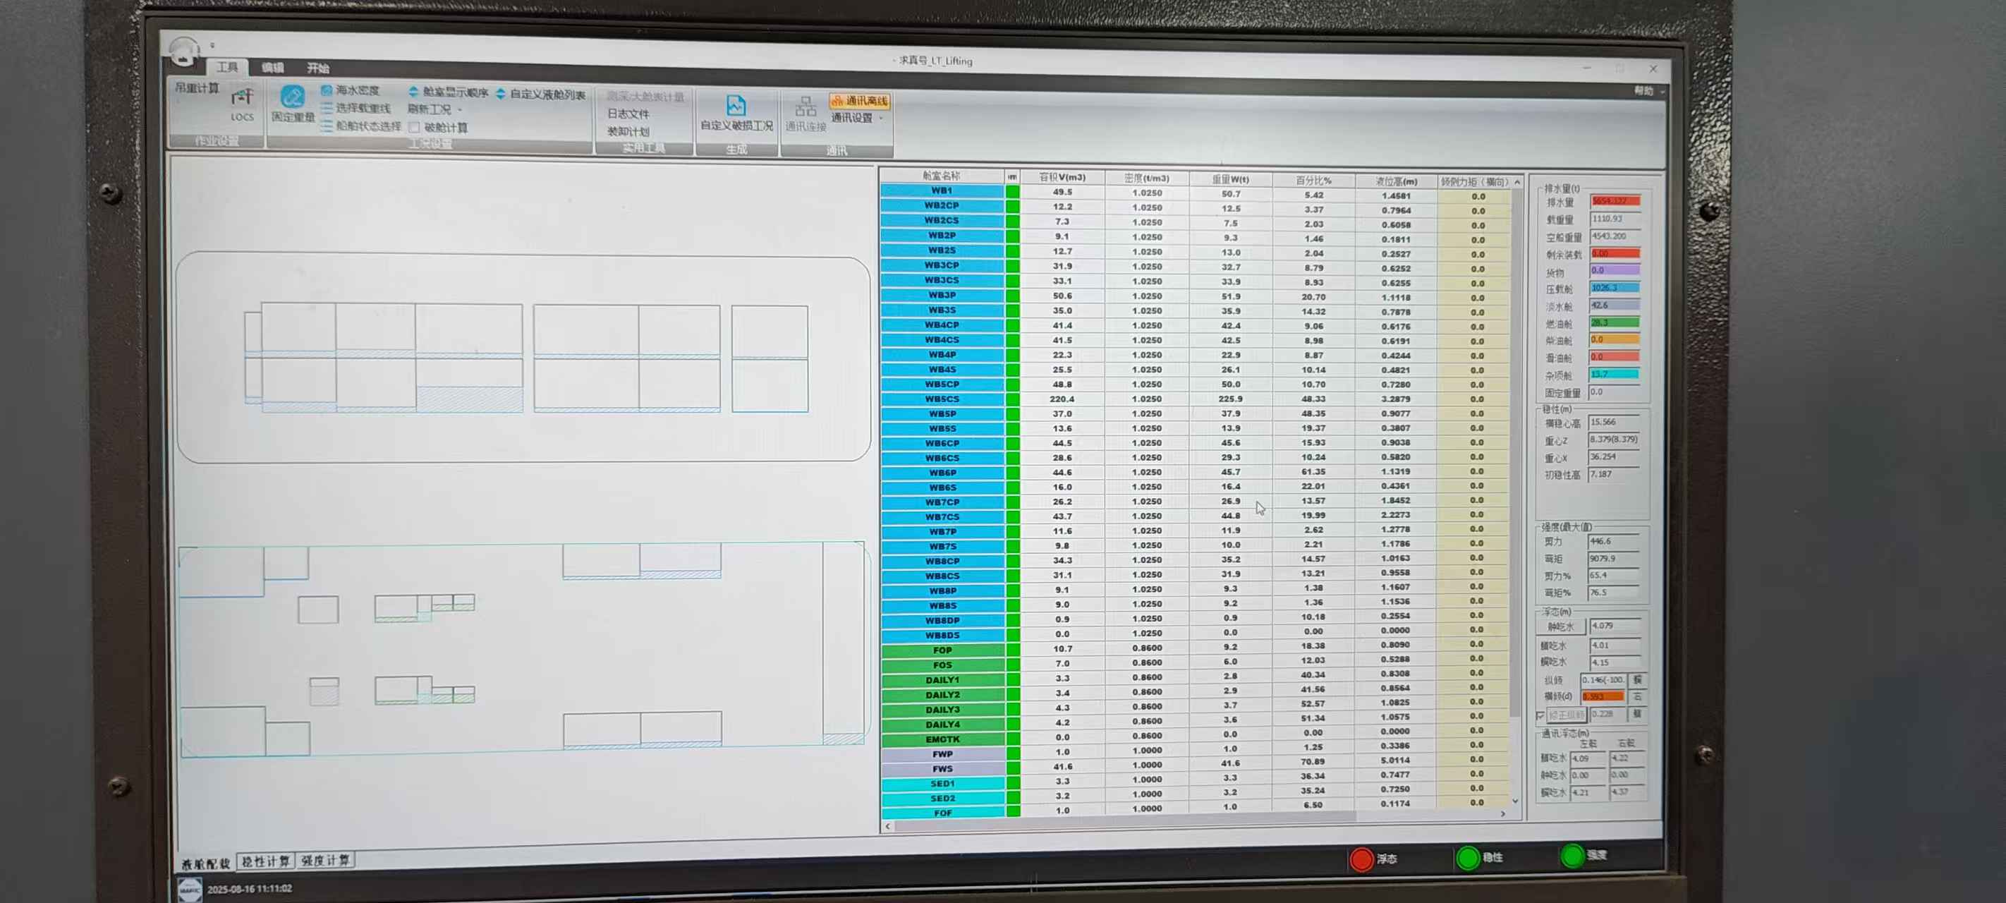Switch to the 稳性计算 bottom tab
Image resolution: width=2006 pixels, height=903 pixels.
click(x=265, y=861)
